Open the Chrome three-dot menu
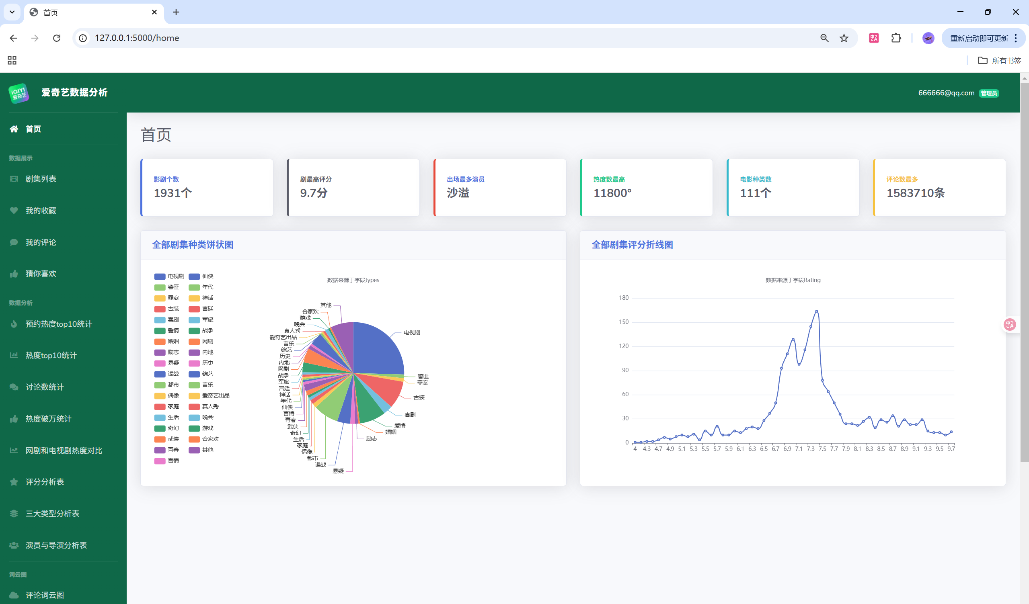Screen dimensions: 1029x604 pos(1016,38)
